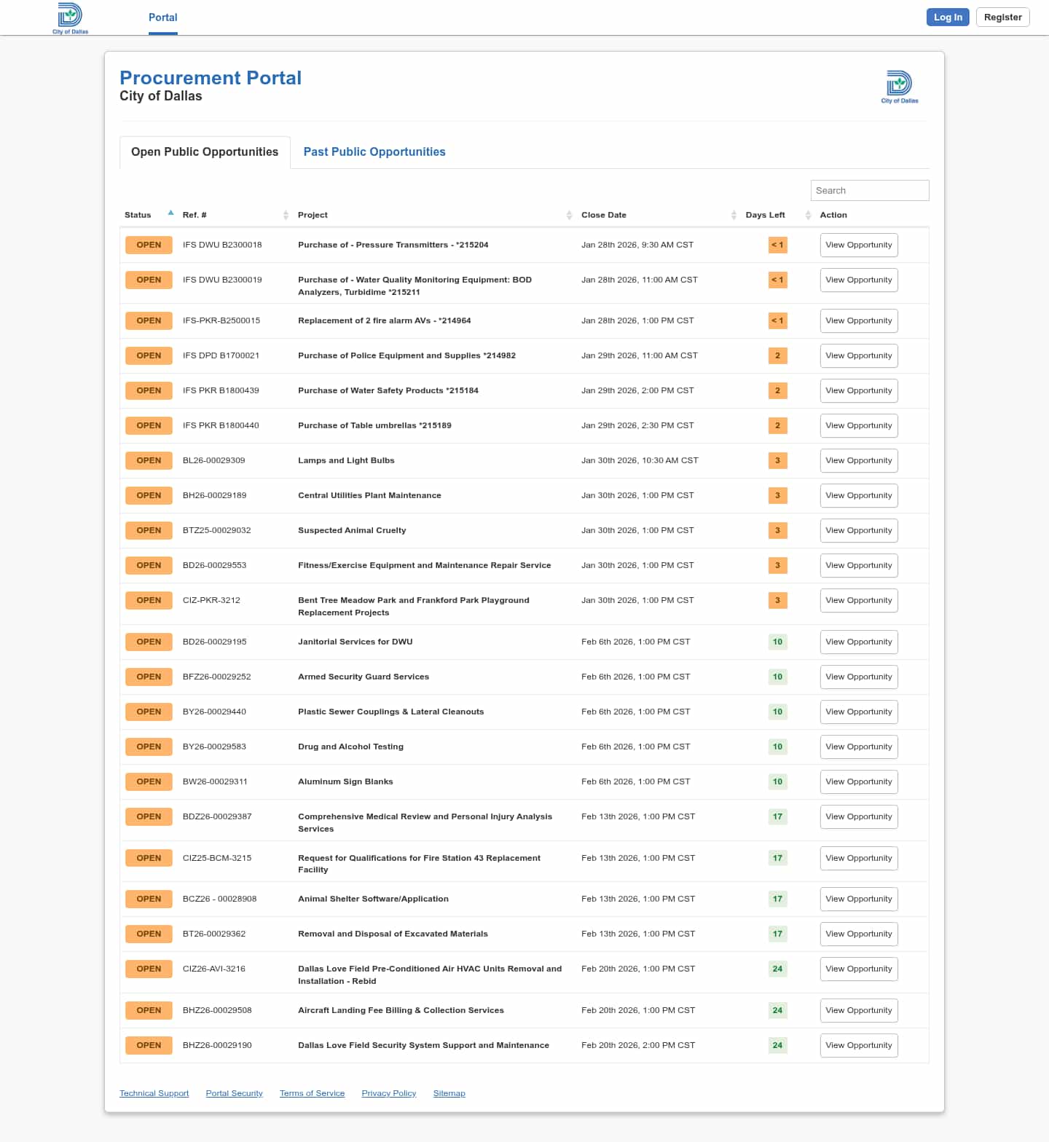Open the Past Public Opportunities tab
The height and width of the screenshot is (1142, 1049).
(374, 151)
